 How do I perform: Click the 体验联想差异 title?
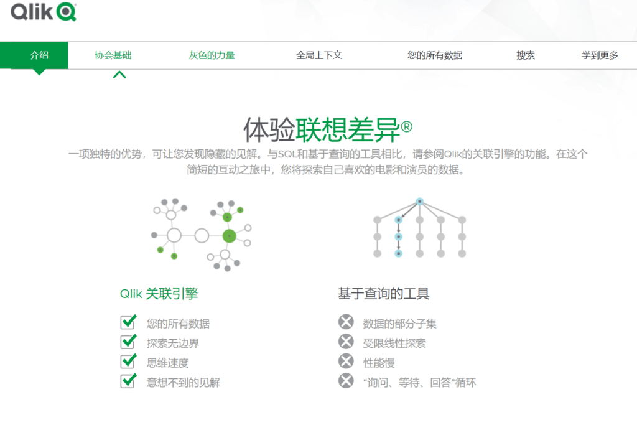pos(328,130)
